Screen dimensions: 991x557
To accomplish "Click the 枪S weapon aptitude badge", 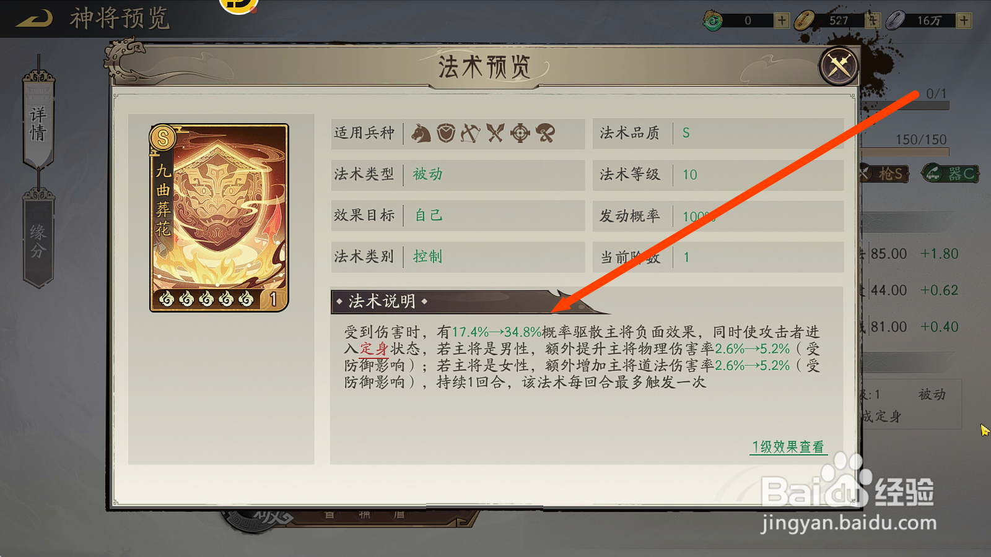I will [884, 174].
